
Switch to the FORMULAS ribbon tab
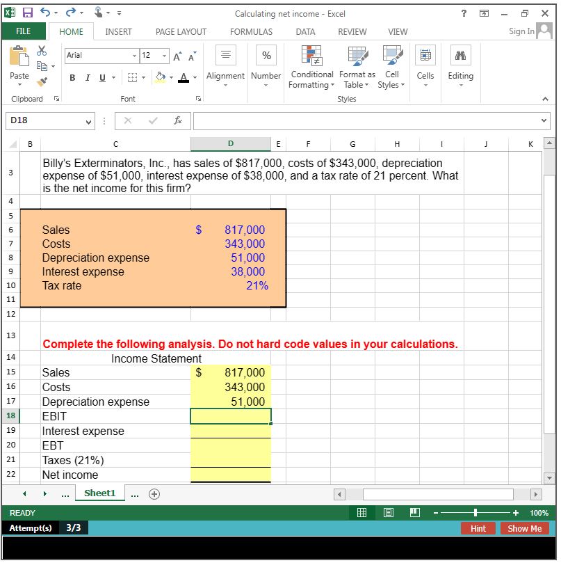[x=250, y=31]
